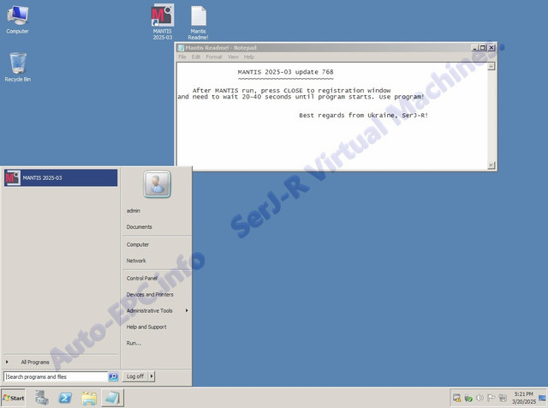Open the Help menu in Notepad
Screen dimensions: 548x408
[x=249, y=57]
